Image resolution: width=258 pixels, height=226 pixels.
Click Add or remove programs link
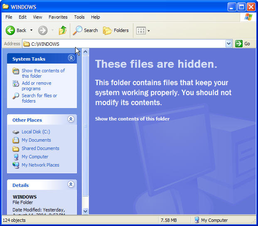37,86
